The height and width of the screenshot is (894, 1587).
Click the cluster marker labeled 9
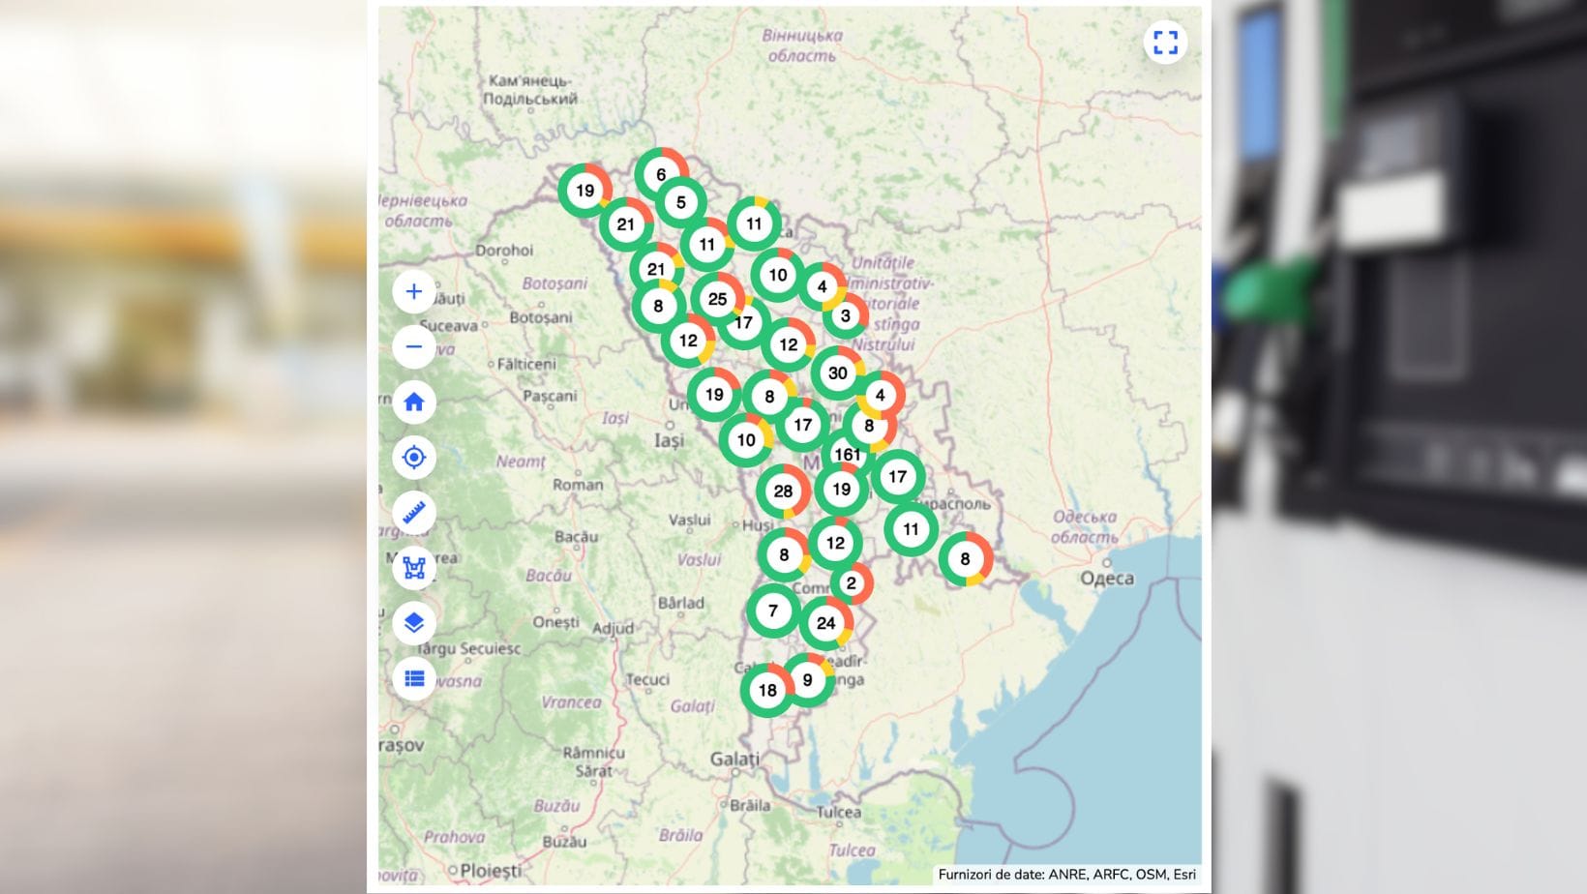point(808,680)
